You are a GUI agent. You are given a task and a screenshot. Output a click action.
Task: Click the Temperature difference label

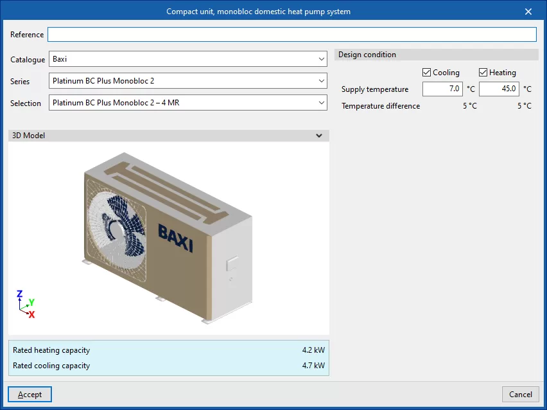coord(381,106)
